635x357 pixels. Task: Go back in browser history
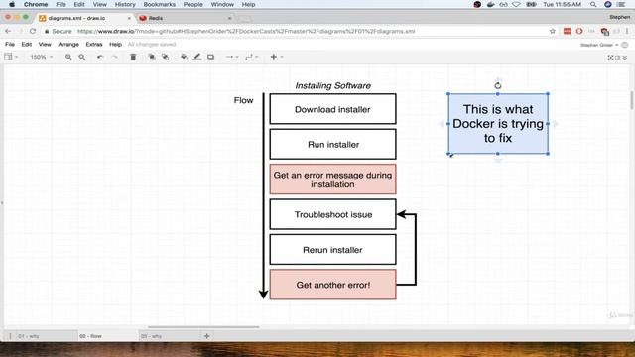(x=8, y=31)
